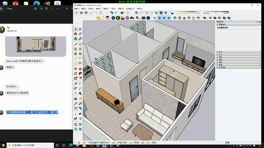Image resolution: width=264 pixels, height=148 pixels.
Task: Click the Windows taskbar search box
Action: tap(31, 145)
